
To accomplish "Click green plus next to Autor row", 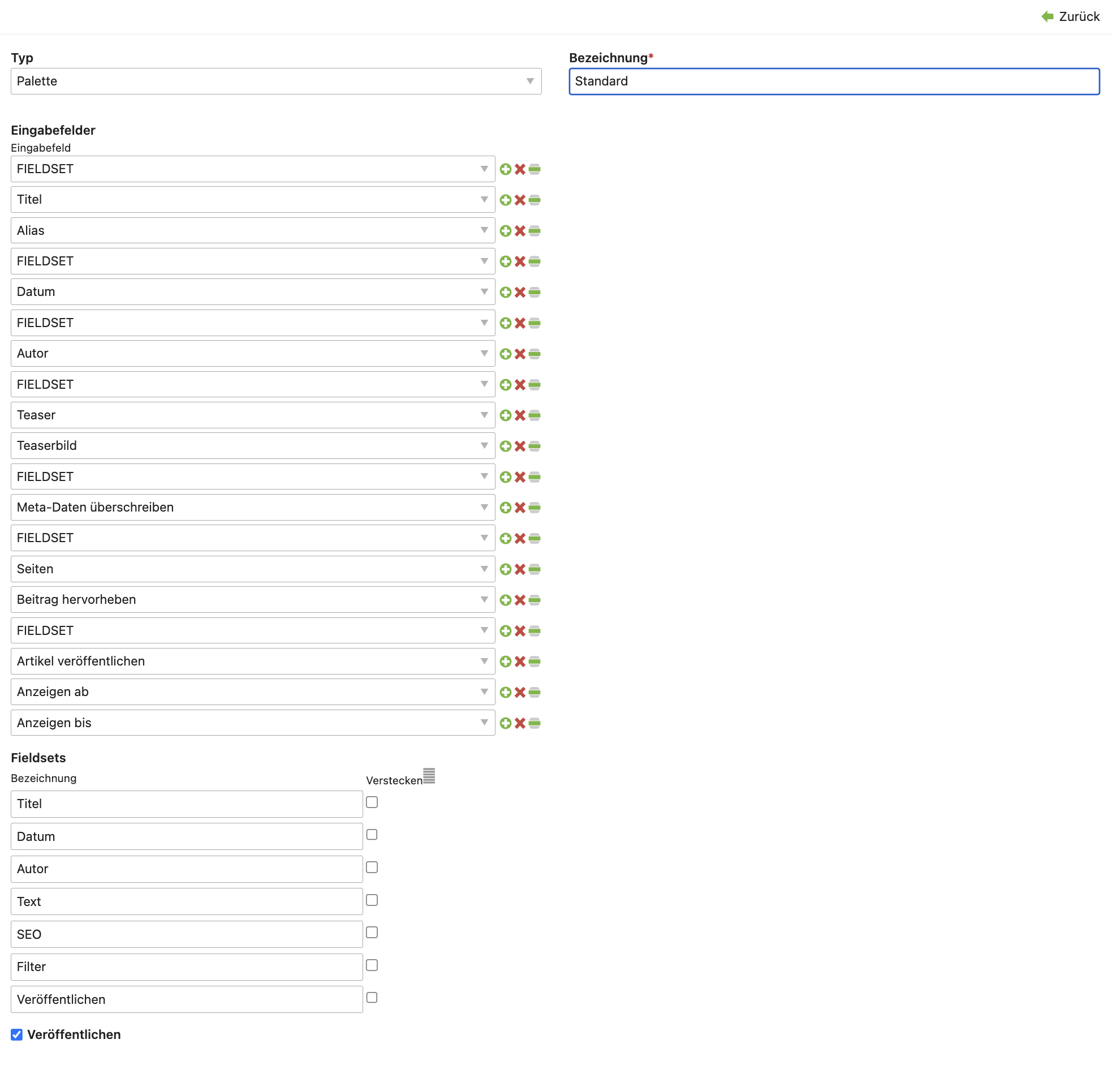I will tap(506, 354).
